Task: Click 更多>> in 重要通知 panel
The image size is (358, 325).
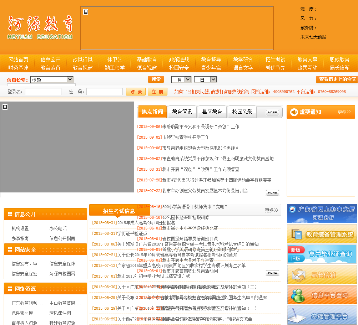Action: point(344,112)
